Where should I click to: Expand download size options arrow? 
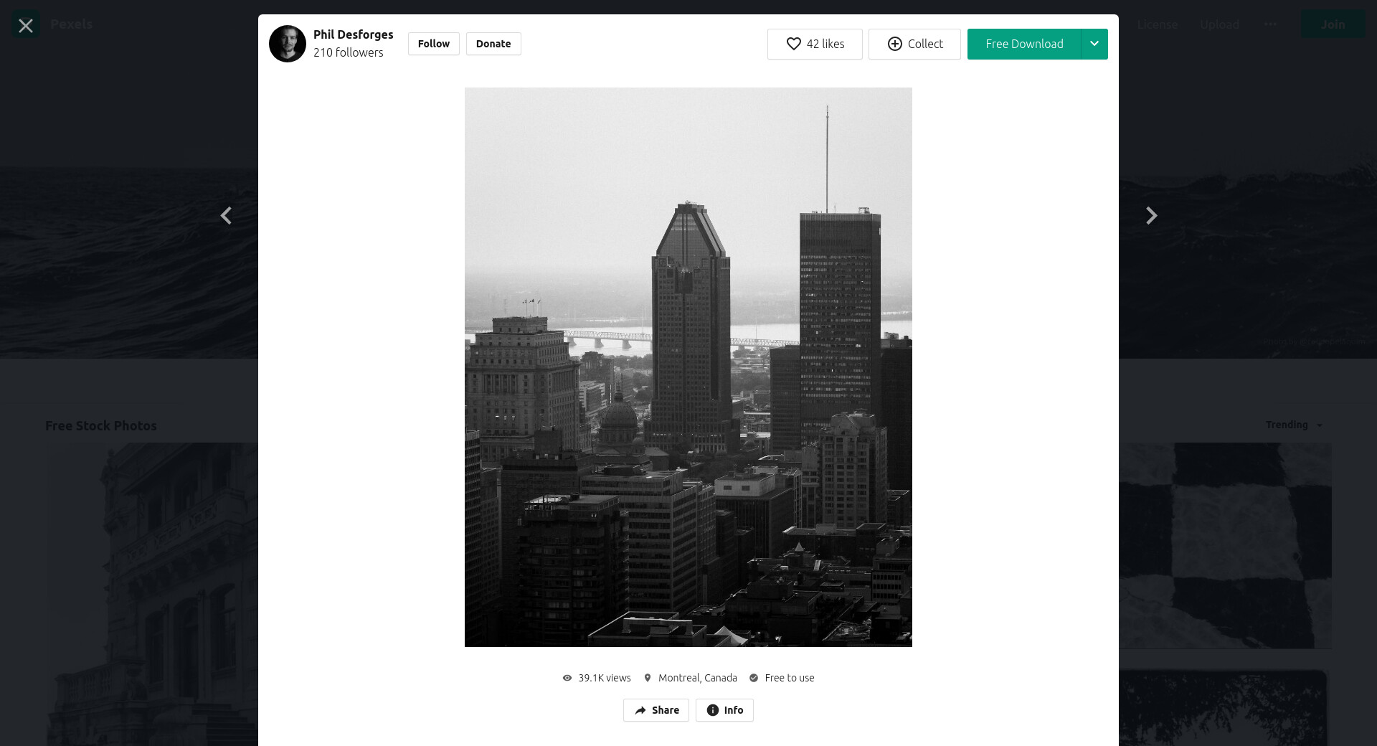[1094, 44]
